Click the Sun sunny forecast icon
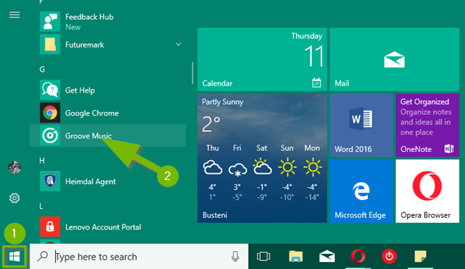 coord(287,167)
